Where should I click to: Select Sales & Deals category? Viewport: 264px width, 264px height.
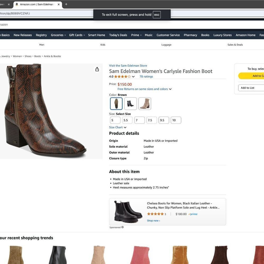pyautogui.click(x=235, y=45)
